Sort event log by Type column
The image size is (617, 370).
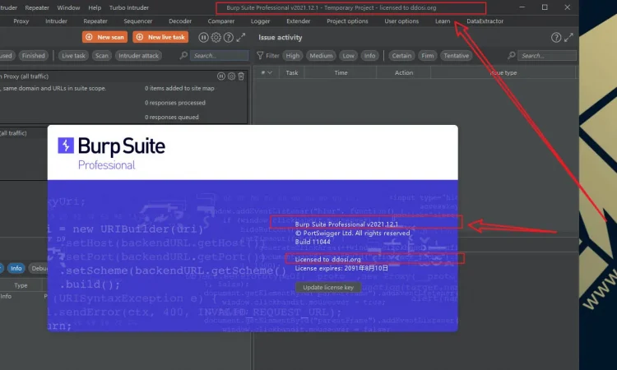coord(21,285)
